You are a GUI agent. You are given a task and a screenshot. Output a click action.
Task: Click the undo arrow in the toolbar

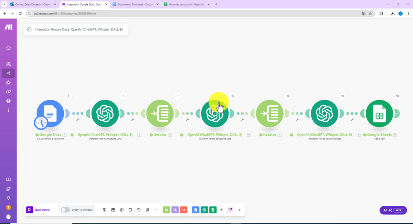[x=139, y=210]
